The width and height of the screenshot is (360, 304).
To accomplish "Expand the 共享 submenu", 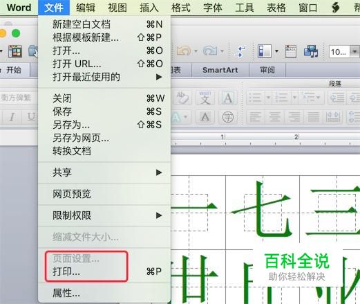I will click(x=104, y=172).
